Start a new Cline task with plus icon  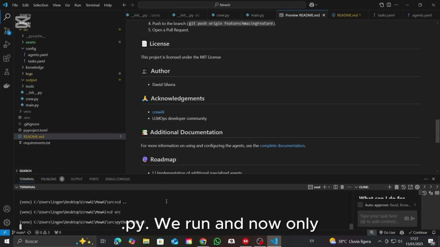click(389, 187)
